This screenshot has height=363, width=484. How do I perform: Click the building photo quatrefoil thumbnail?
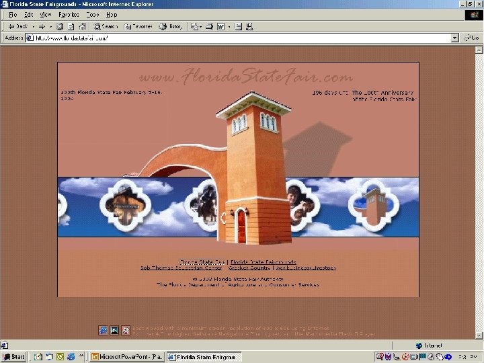126,205
